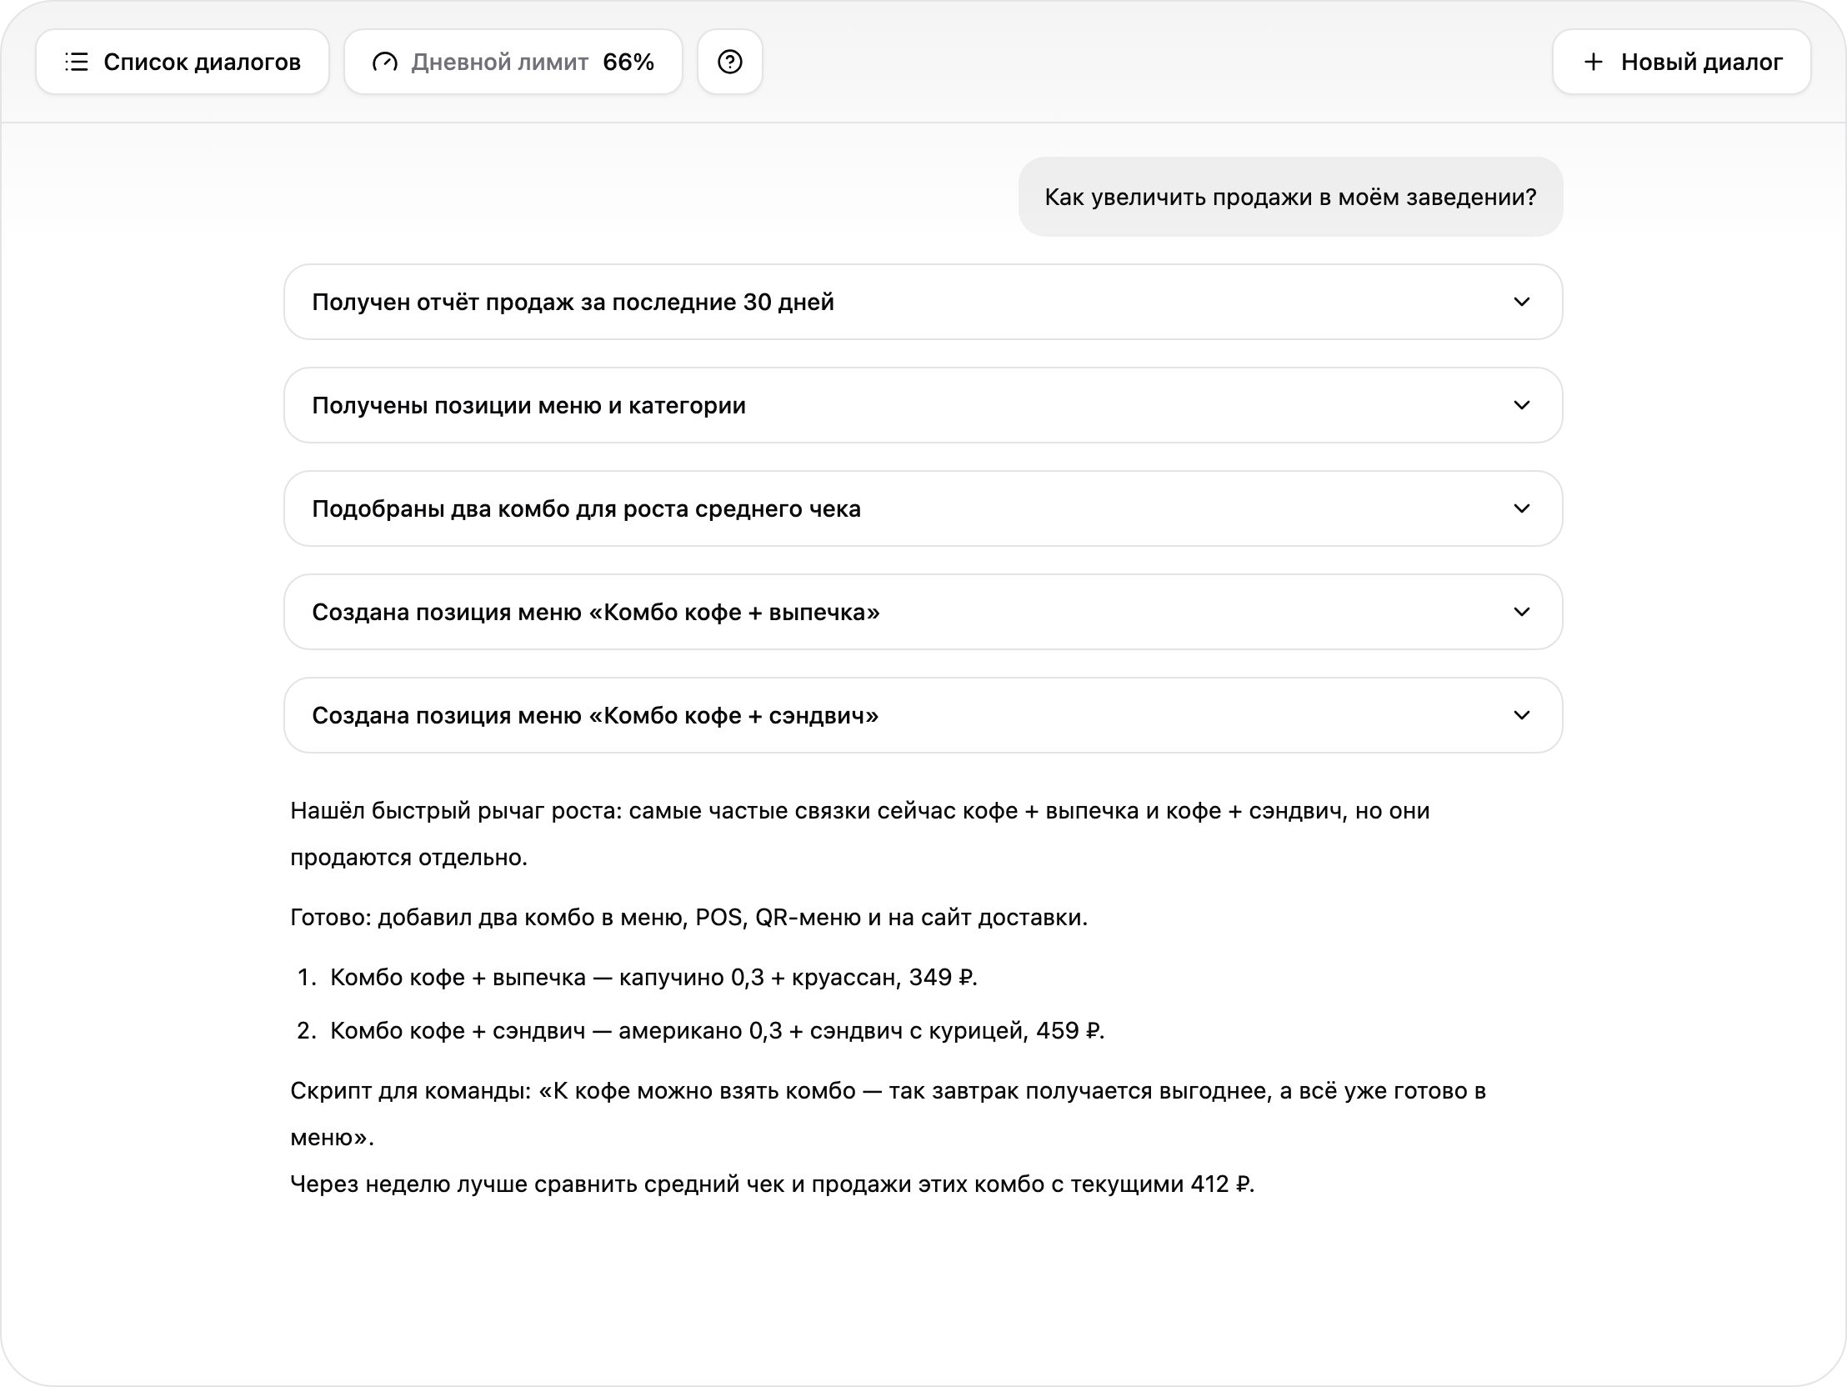Click the line Готово: добавил два комбо в меню
The image size is (1847, 1387).
click(688, 918)
